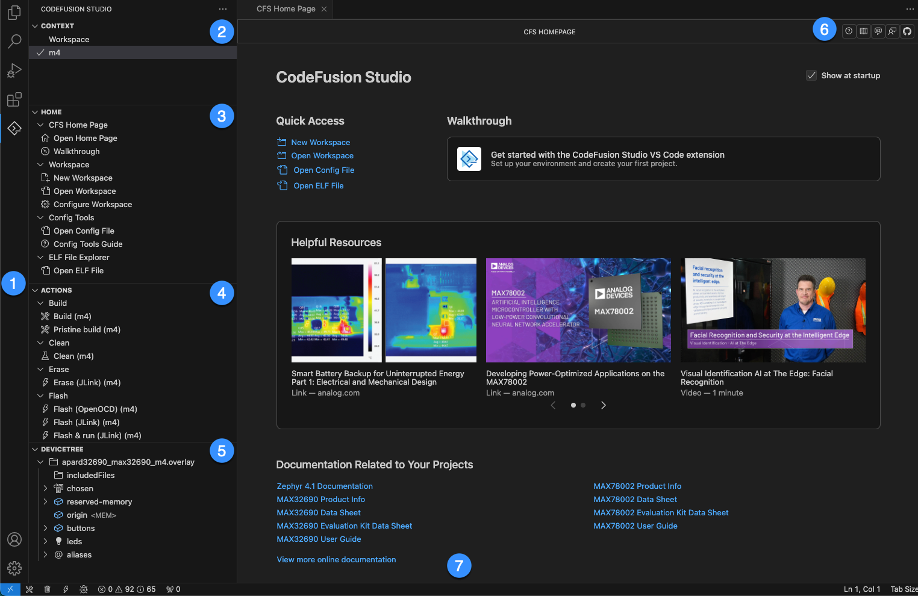Expand the buttons devicetree node
918x596 pixels.
click(x=45, y=528)
